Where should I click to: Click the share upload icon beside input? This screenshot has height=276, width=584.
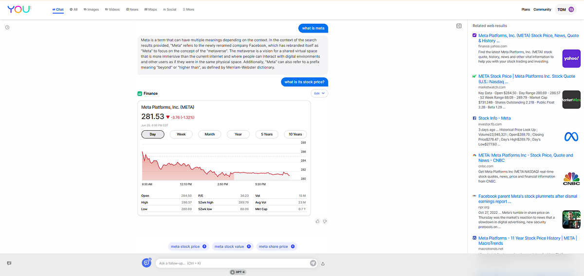tap(323, 263)
